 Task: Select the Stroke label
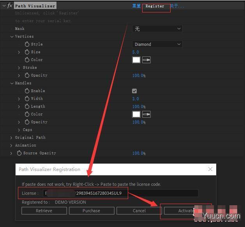[x=30, y=68]
